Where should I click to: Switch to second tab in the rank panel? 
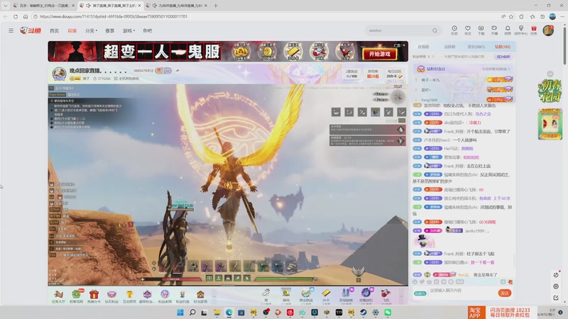point(449,47)
